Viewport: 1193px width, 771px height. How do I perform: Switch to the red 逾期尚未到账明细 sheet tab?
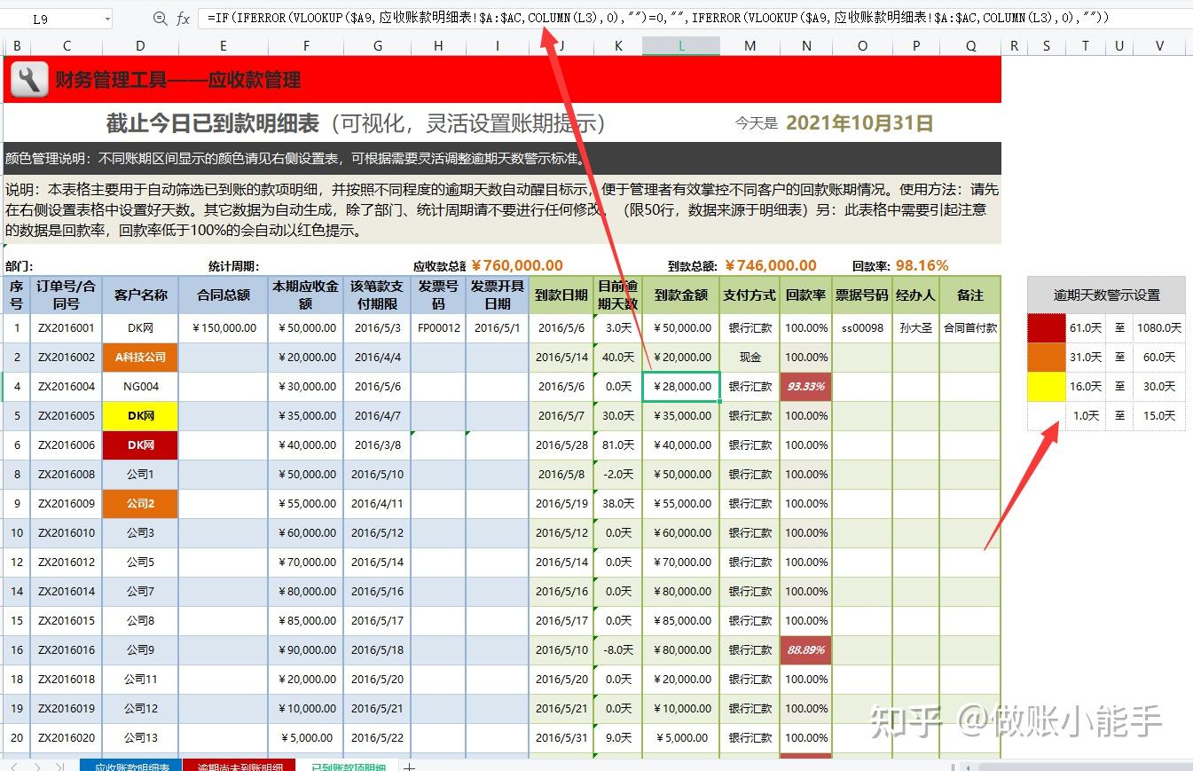point(239,766)
